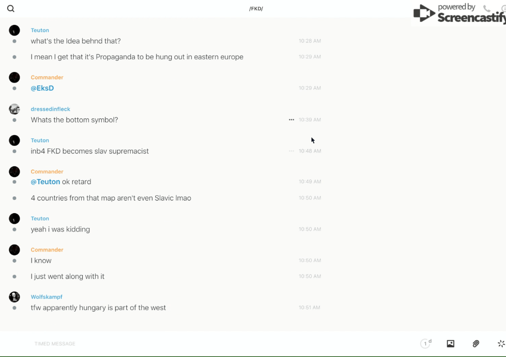This screenshot has height=357, width=506.
Task: Toggle the 1d timed message timer
Action: [426, 344]
